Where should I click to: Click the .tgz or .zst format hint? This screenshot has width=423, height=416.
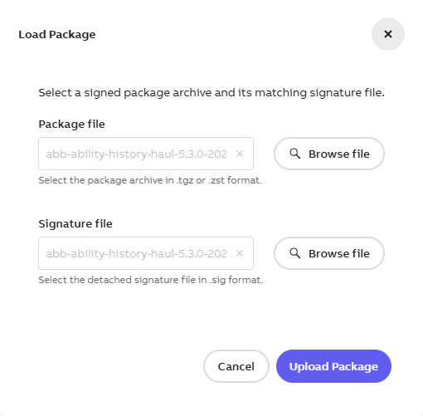(150, 180)
